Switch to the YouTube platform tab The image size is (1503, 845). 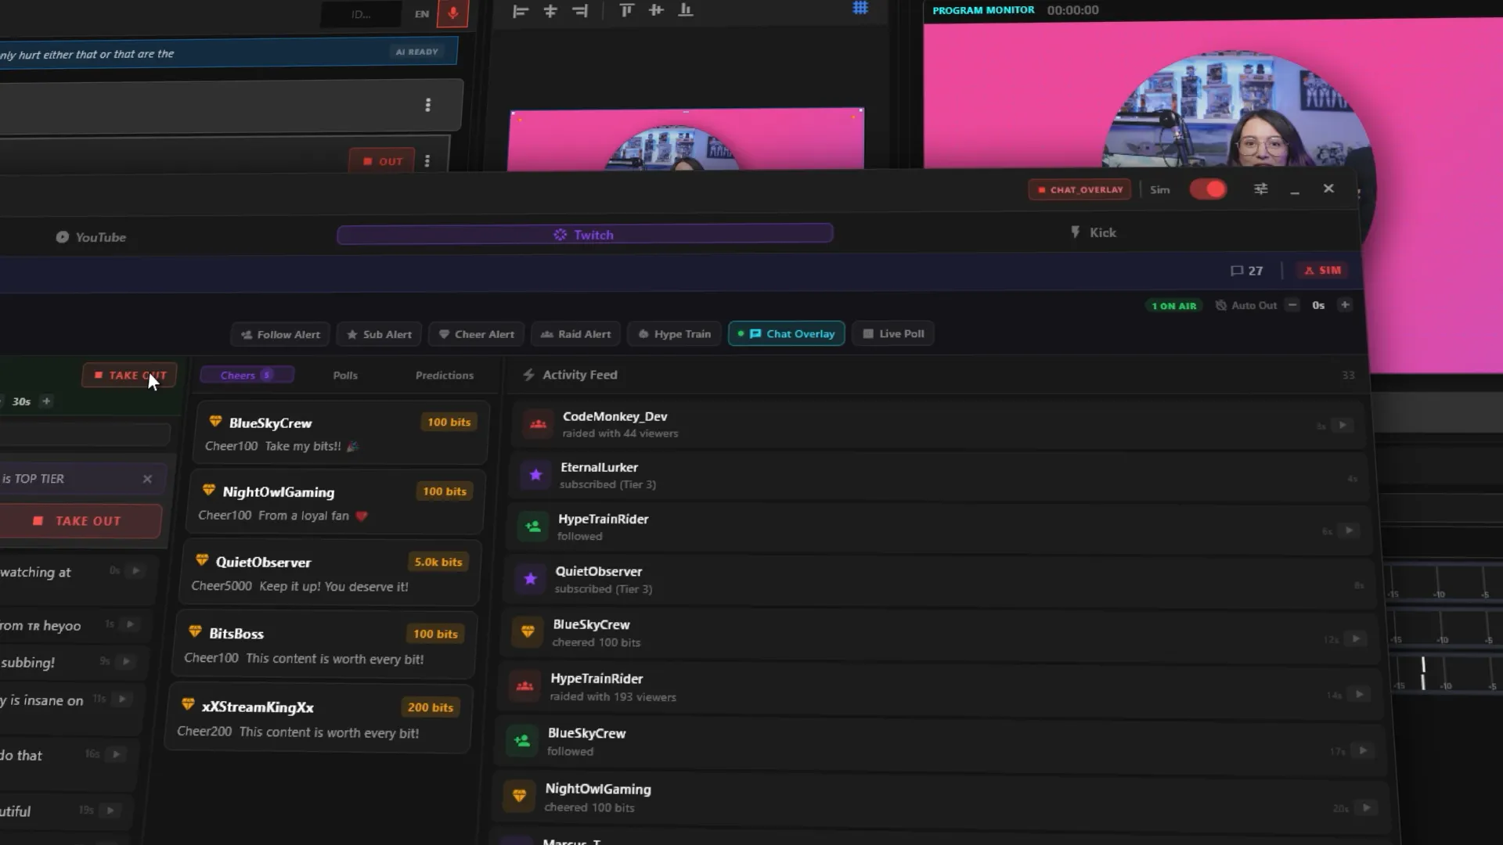tap(91, 237)
